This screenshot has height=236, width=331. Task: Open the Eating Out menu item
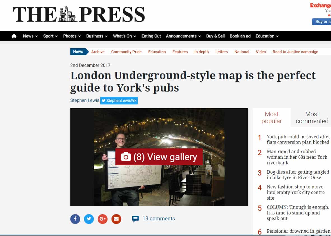coord(151,36)
